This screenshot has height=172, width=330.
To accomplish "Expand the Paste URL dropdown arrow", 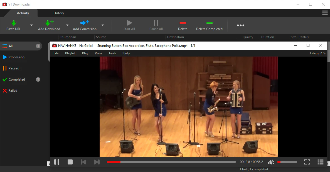I will click(31, 25).
